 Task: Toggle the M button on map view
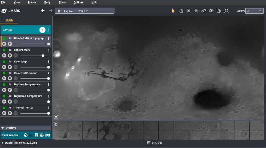(56, 117)
